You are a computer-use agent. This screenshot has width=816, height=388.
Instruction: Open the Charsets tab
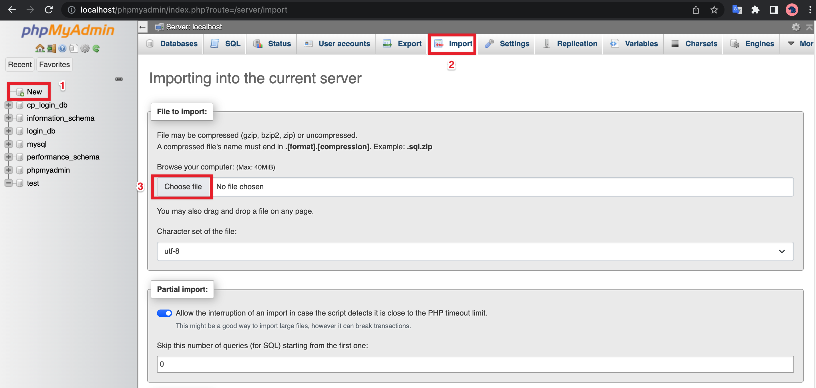tap(693, 44)
